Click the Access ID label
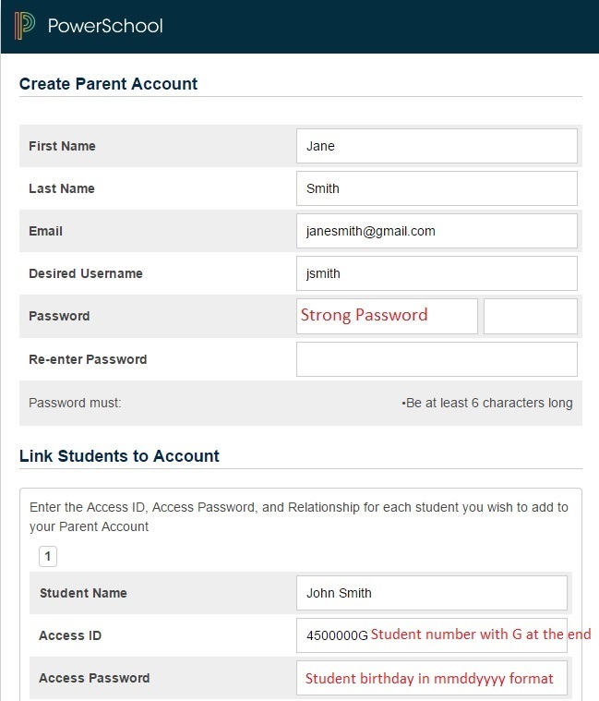The image size is (599, 701). click(x=70, y=635)
